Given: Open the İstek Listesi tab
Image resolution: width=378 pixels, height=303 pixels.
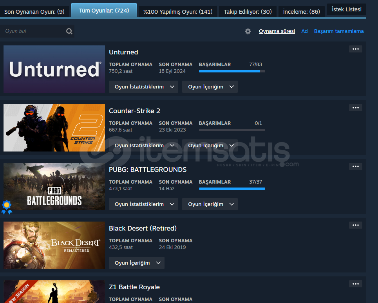Looking at the screenshot, I should (347, 9).
